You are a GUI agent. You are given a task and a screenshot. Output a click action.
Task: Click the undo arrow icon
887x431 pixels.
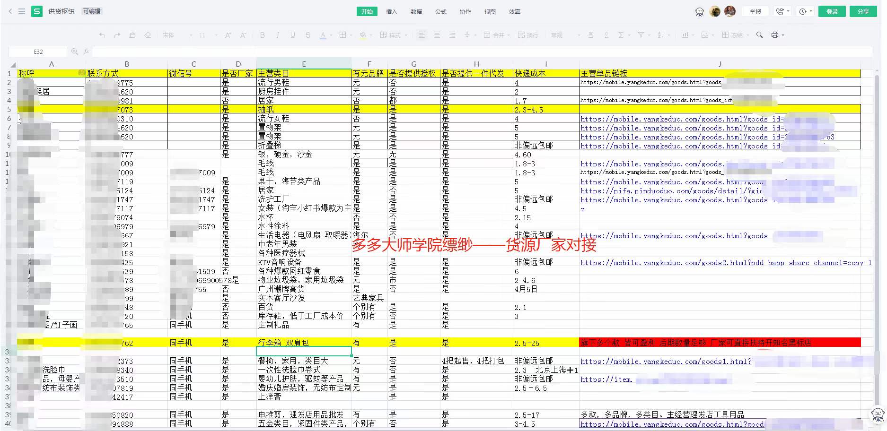[102, 35]
